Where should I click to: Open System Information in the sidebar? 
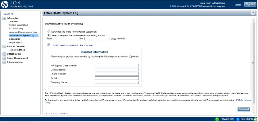tap(18, 25)
